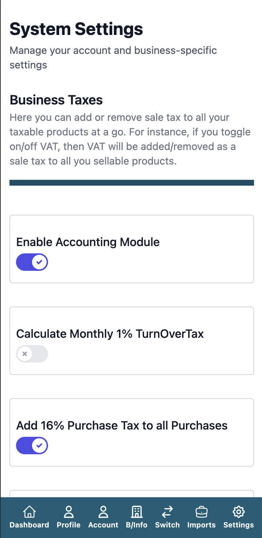
Task: Open the Account tab's person icon
Action: click(103, 512)
